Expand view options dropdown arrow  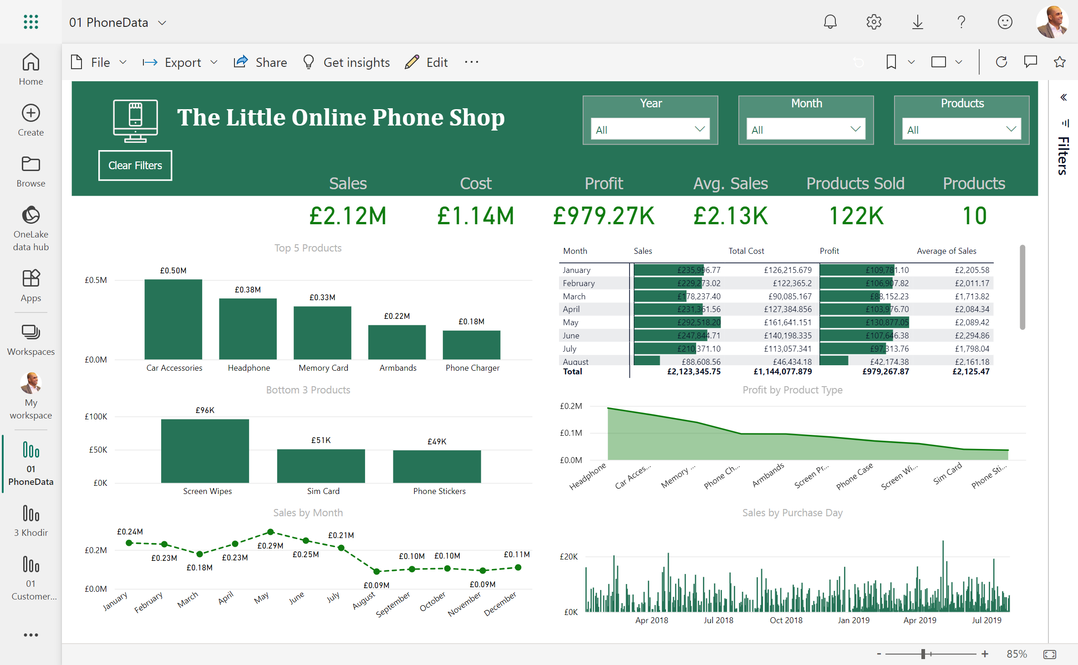tap(958, 62)
